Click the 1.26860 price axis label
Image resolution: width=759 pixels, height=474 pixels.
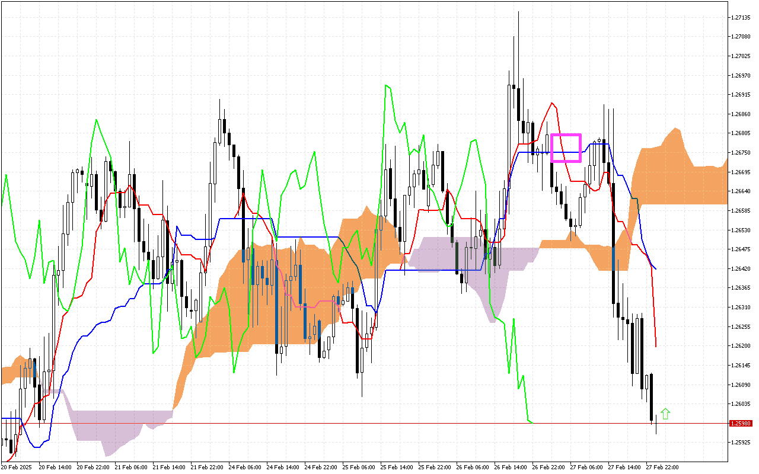click(x=742, y=114)
